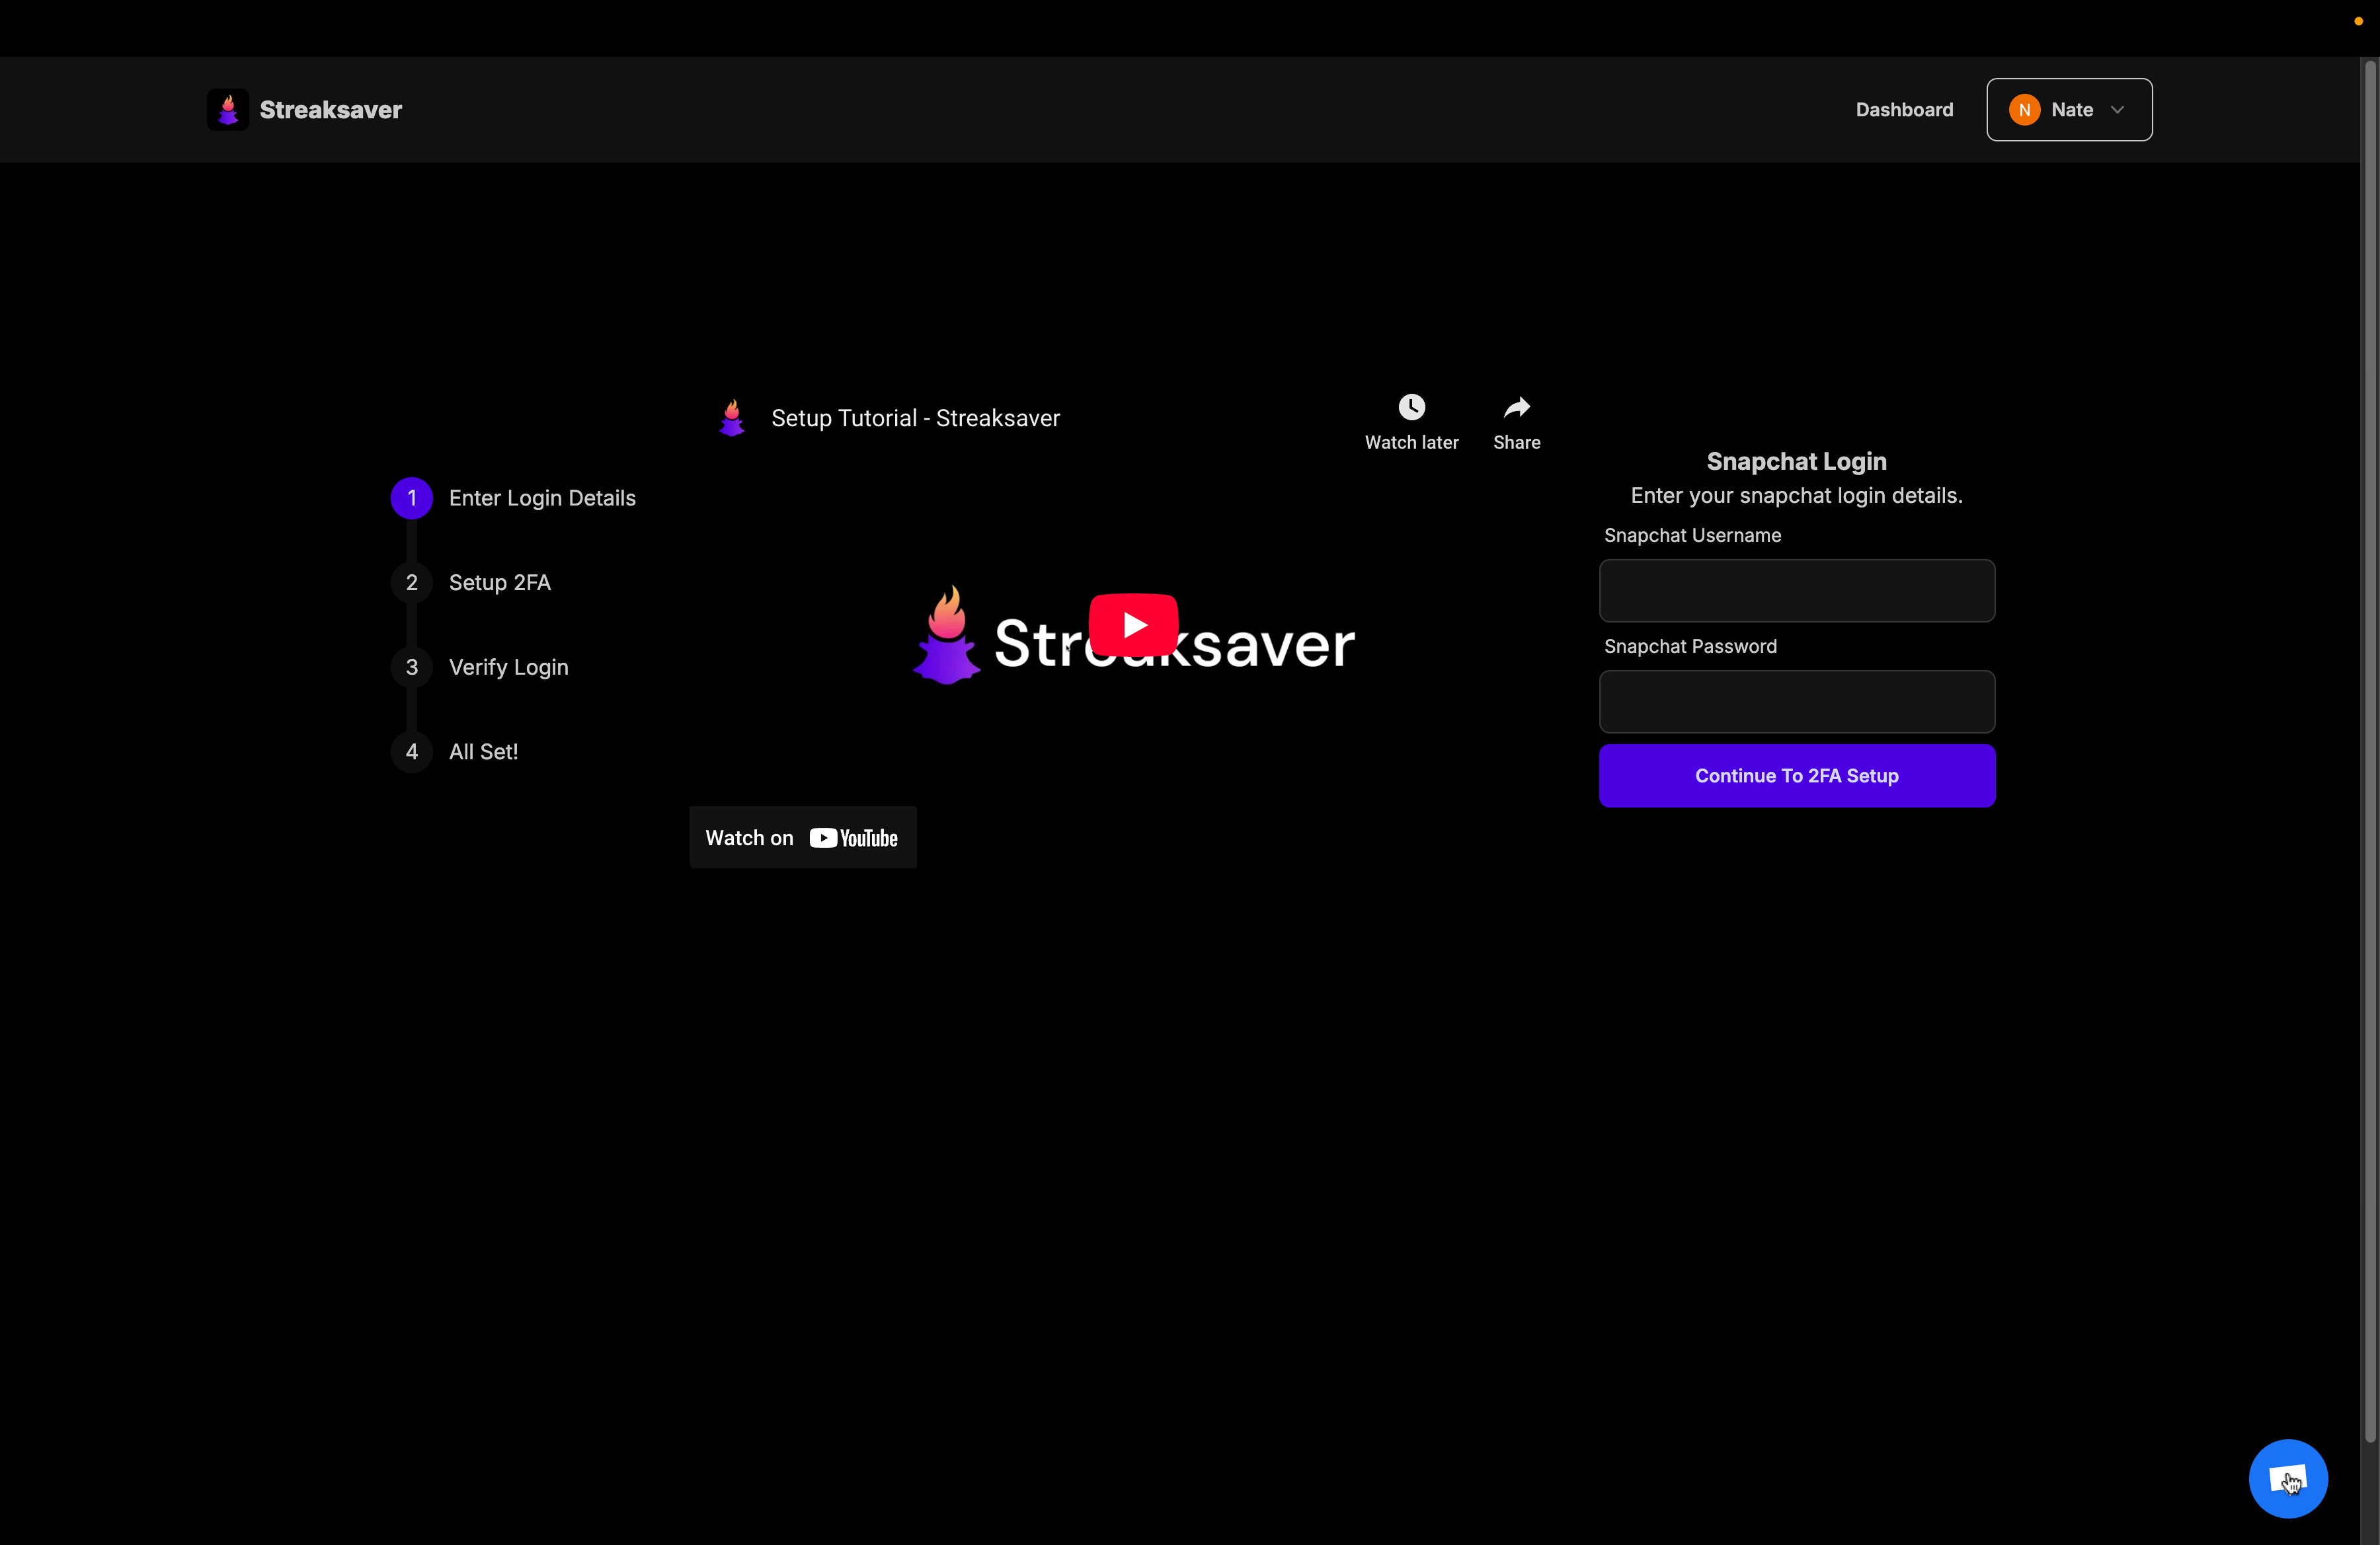Expand the chevron next to Nate
This screenshot has height=1545, width=2380.
2117,110
